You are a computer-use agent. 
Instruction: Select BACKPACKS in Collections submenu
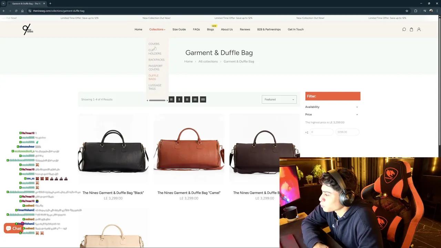[x=156, y=60]
